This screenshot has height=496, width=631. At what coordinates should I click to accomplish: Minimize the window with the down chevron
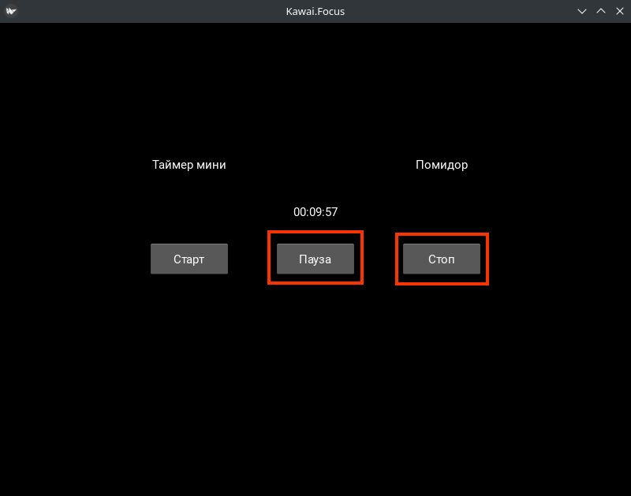pos(582,11)
